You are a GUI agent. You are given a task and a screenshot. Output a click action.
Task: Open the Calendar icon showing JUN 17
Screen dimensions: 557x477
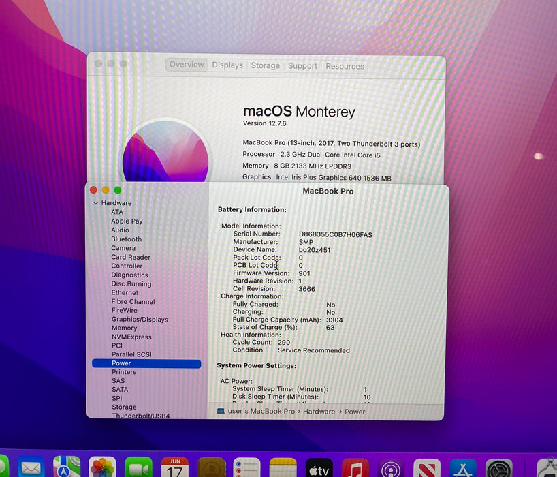pos(175,467)
